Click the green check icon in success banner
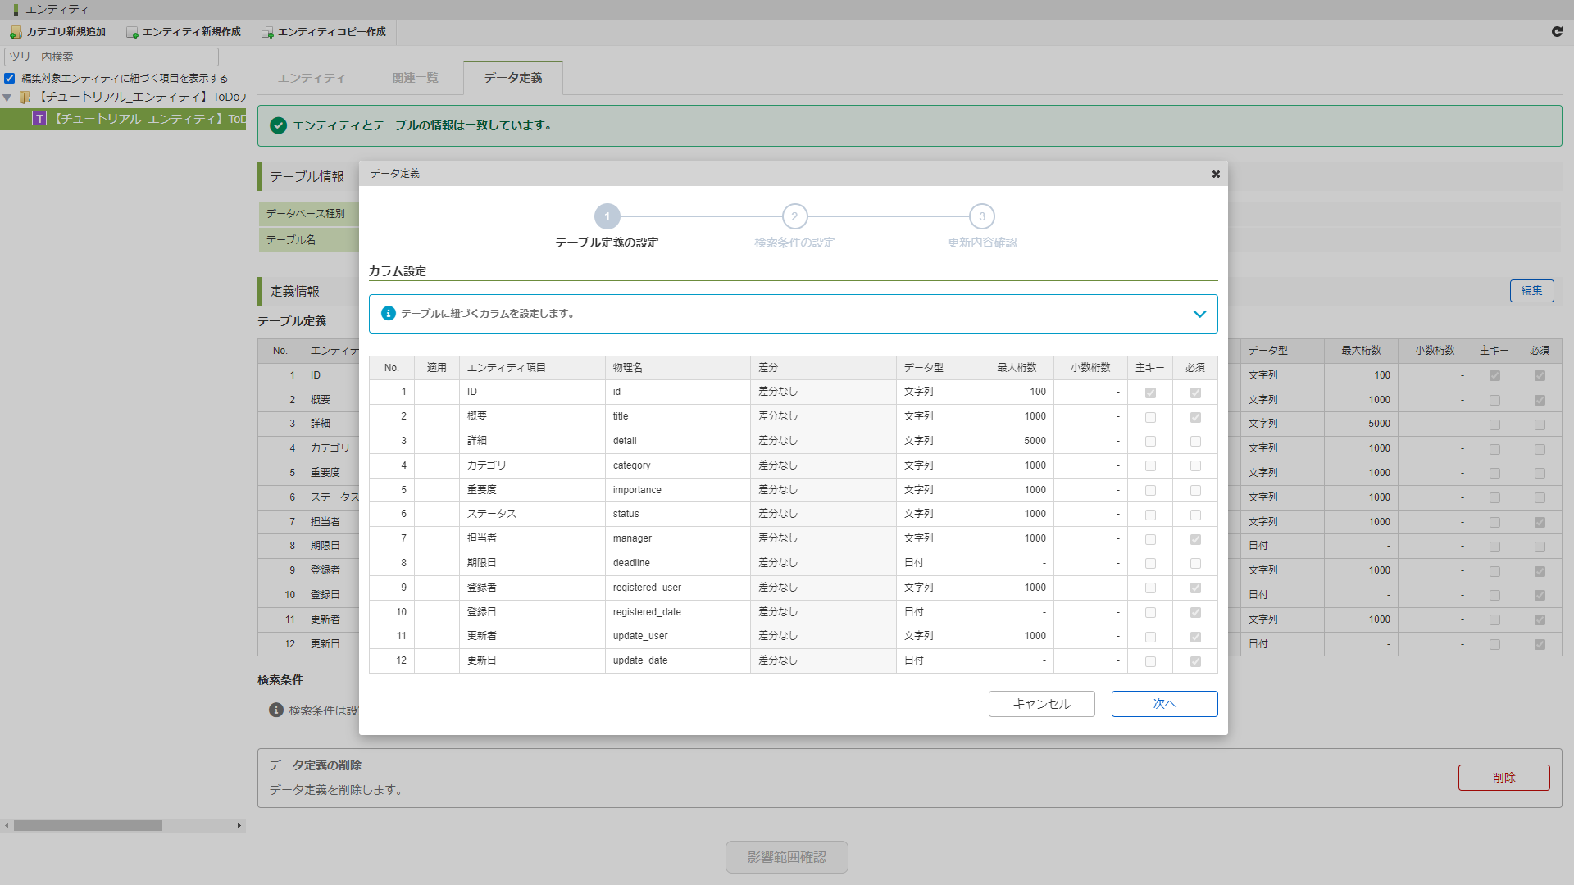Viewport: 1574px width, 885px height. coord(278,125)
